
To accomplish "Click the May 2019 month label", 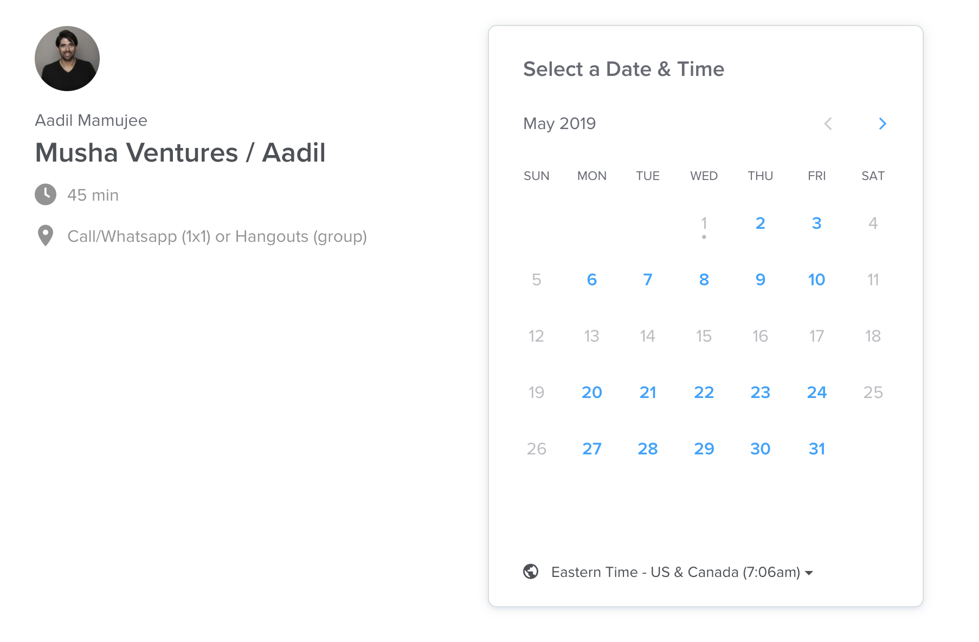I will click(559, 124).
